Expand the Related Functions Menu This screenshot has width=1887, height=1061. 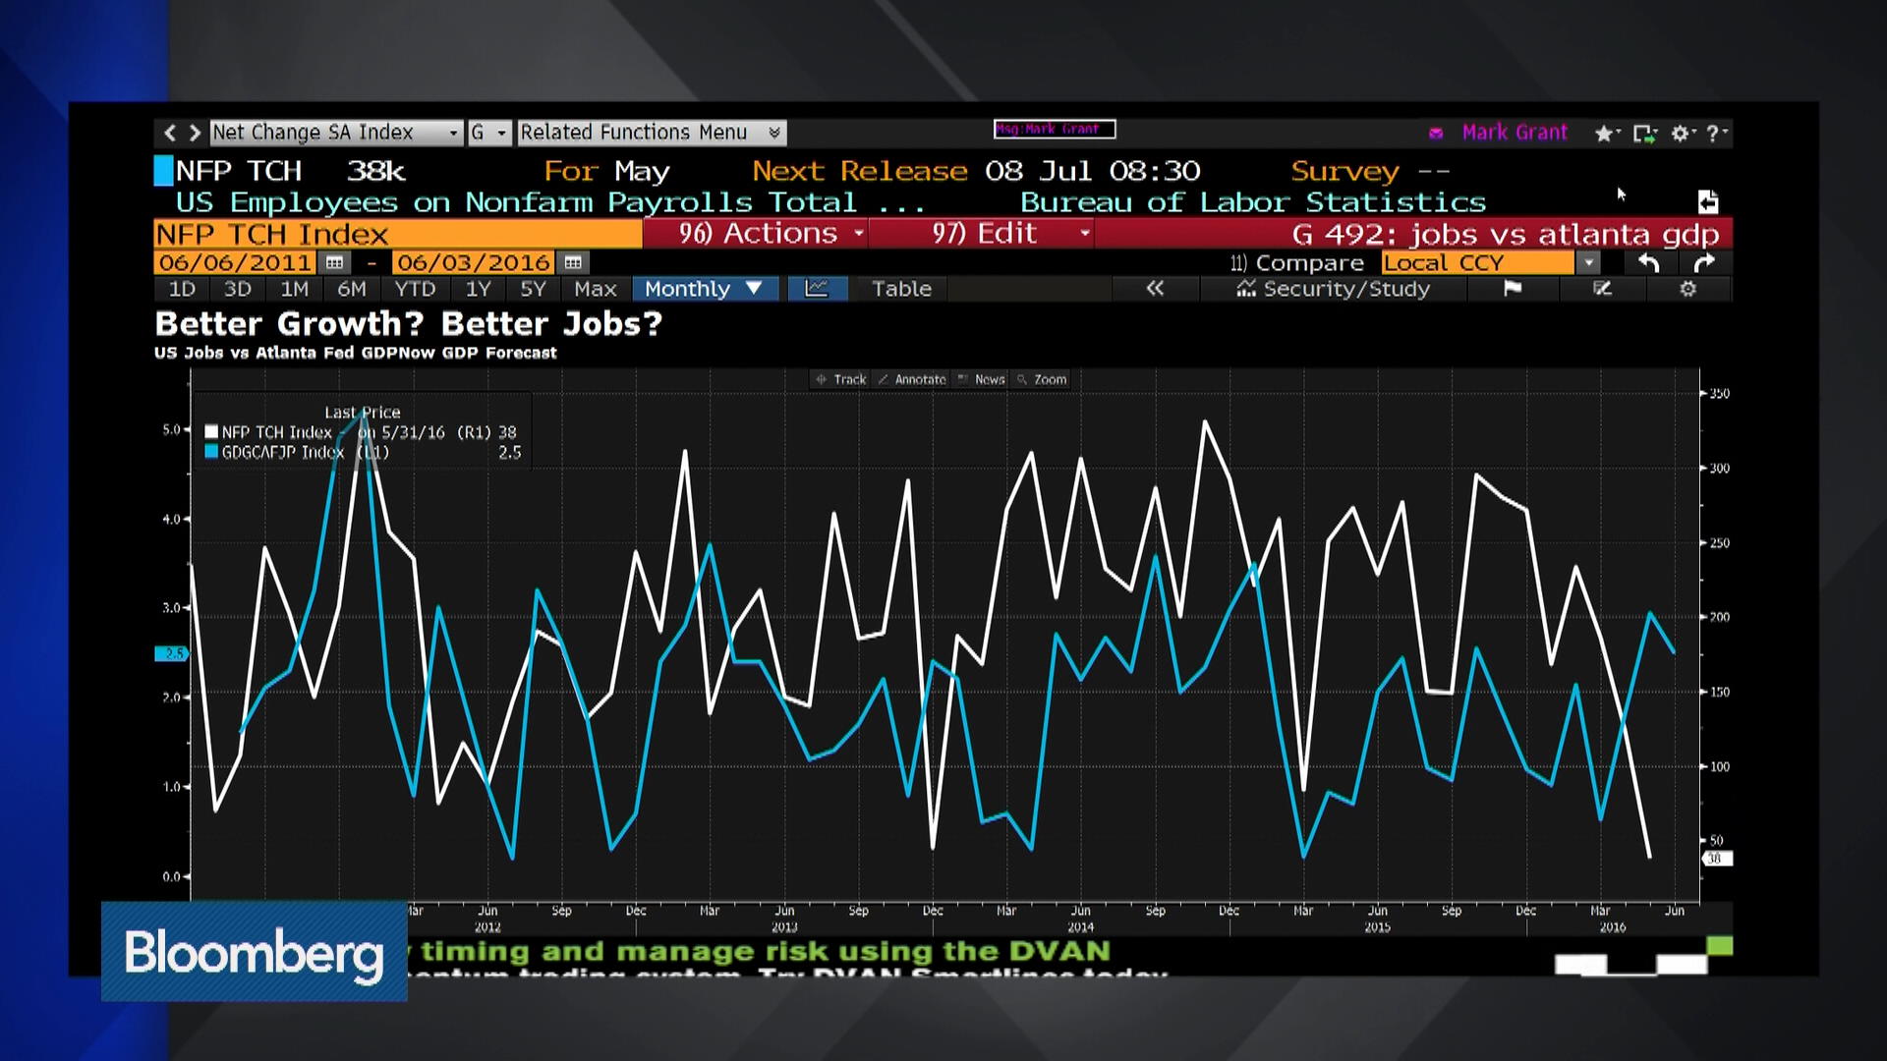click(651, 133)
